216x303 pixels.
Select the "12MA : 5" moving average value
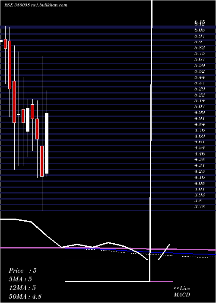click(x=22, y=288)
